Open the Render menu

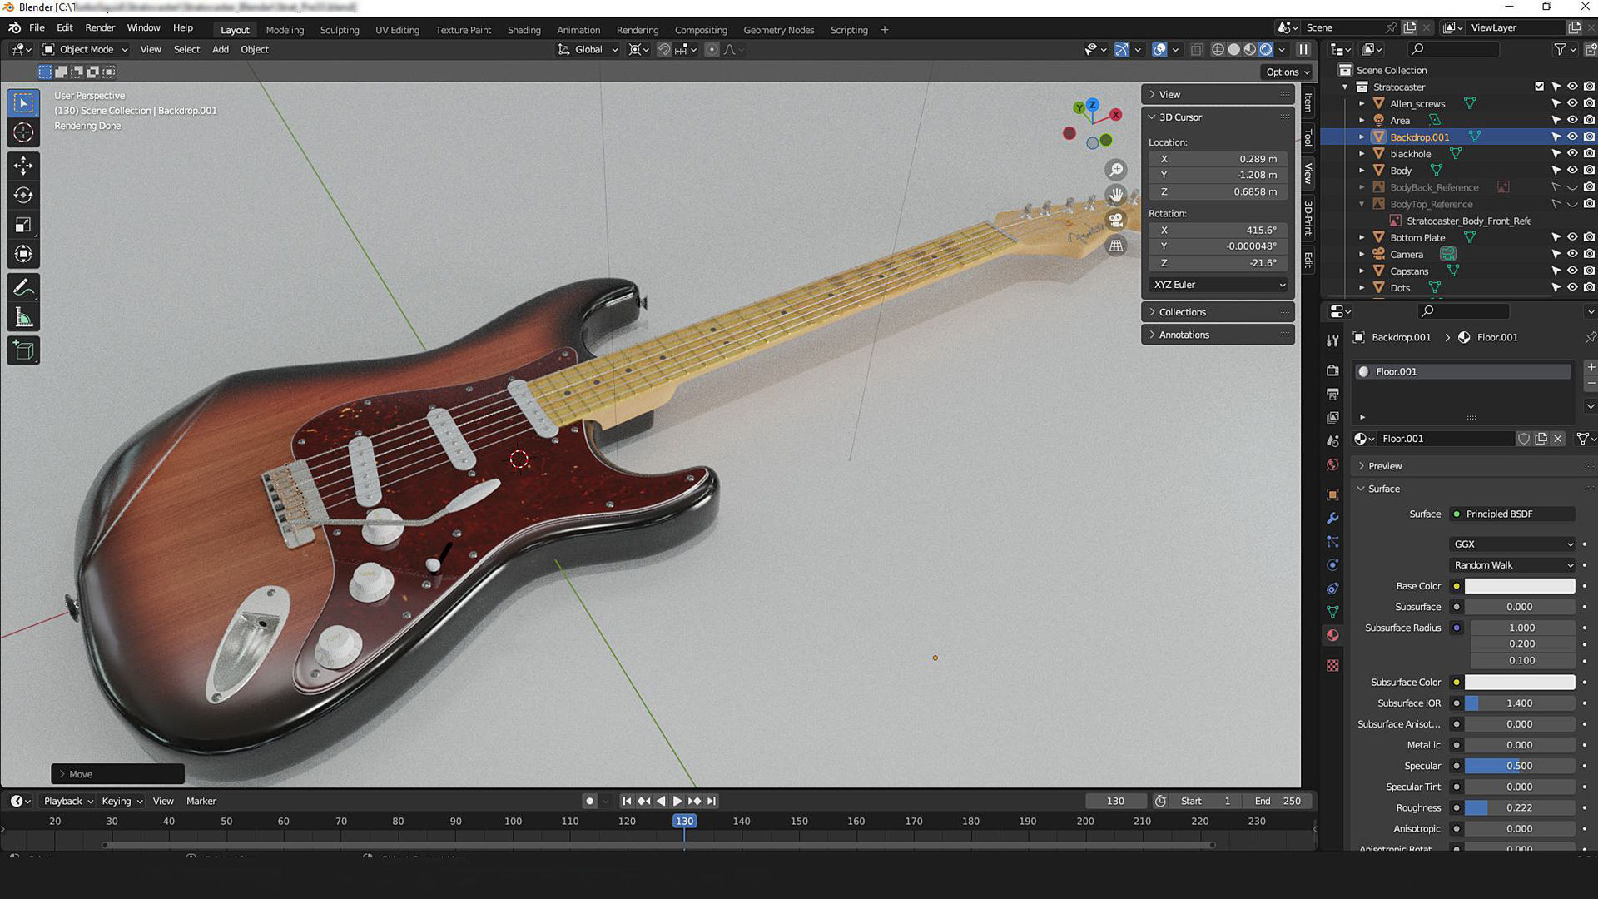100,27
